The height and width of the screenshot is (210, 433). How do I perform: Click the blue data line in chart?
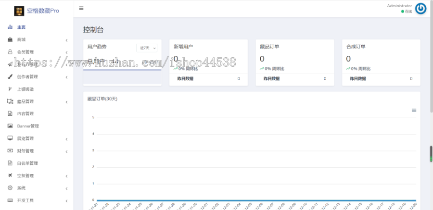(x=256, y=200)
